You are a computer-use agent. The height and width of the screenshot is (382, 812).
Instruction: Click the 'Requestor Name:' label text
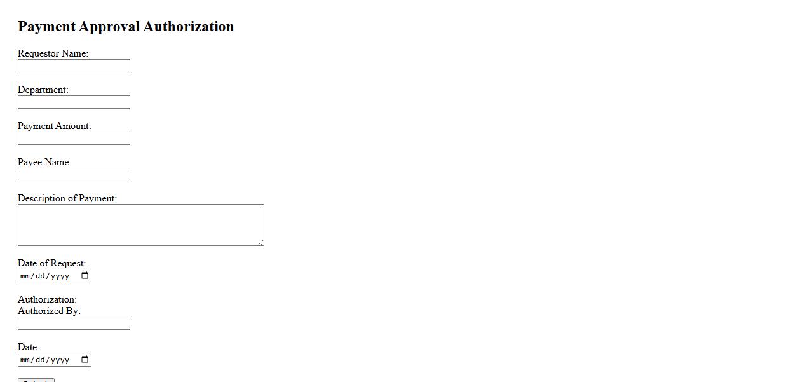click(53, 53)
